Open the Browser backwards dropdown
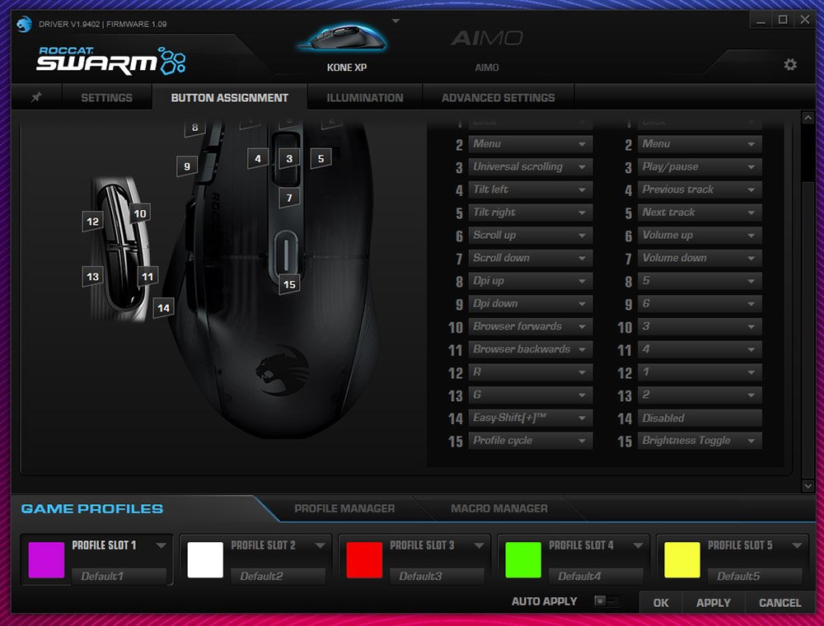Screen dimensions: 824x626 click(x=530, y=349)
